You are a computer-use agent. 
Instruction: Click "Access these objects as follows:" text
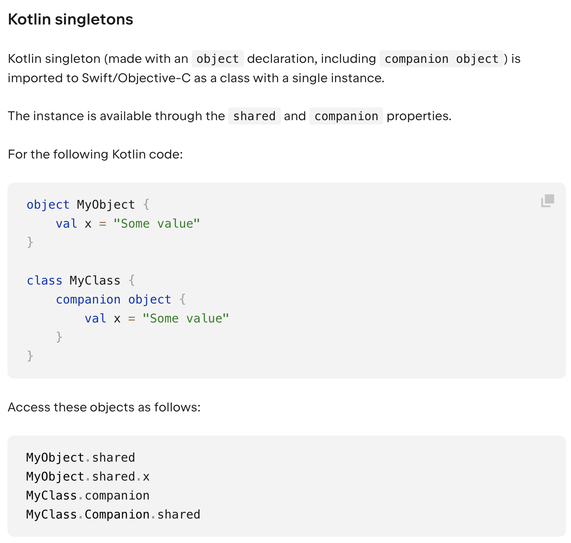tap(104, 407)
